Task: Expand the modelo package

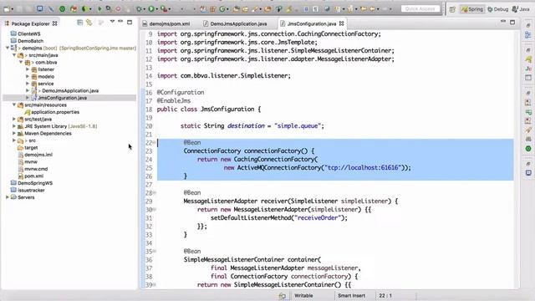Action: (28, 76)
